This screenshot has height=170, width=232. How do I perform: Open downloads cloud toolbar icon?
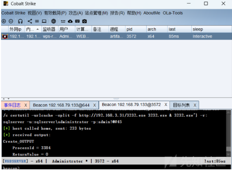(70, 21)
